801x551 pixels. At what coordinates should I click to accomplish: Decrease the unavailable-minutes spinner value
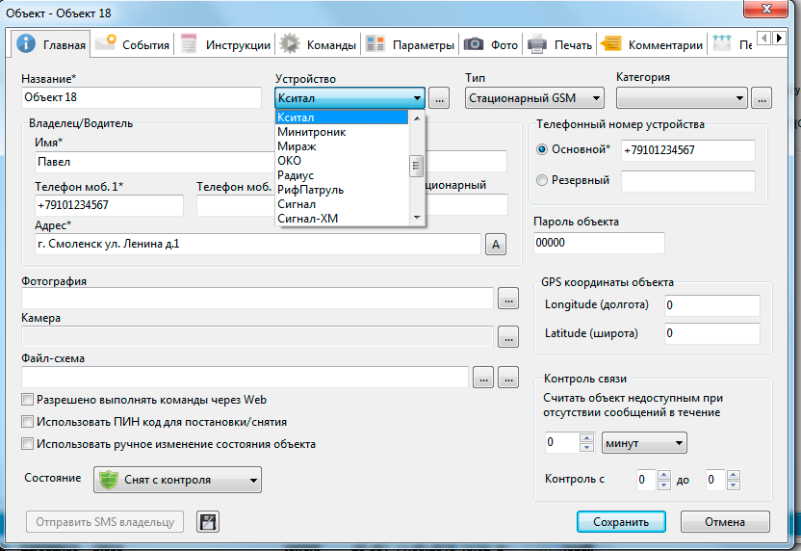click(x=586, y=447)
